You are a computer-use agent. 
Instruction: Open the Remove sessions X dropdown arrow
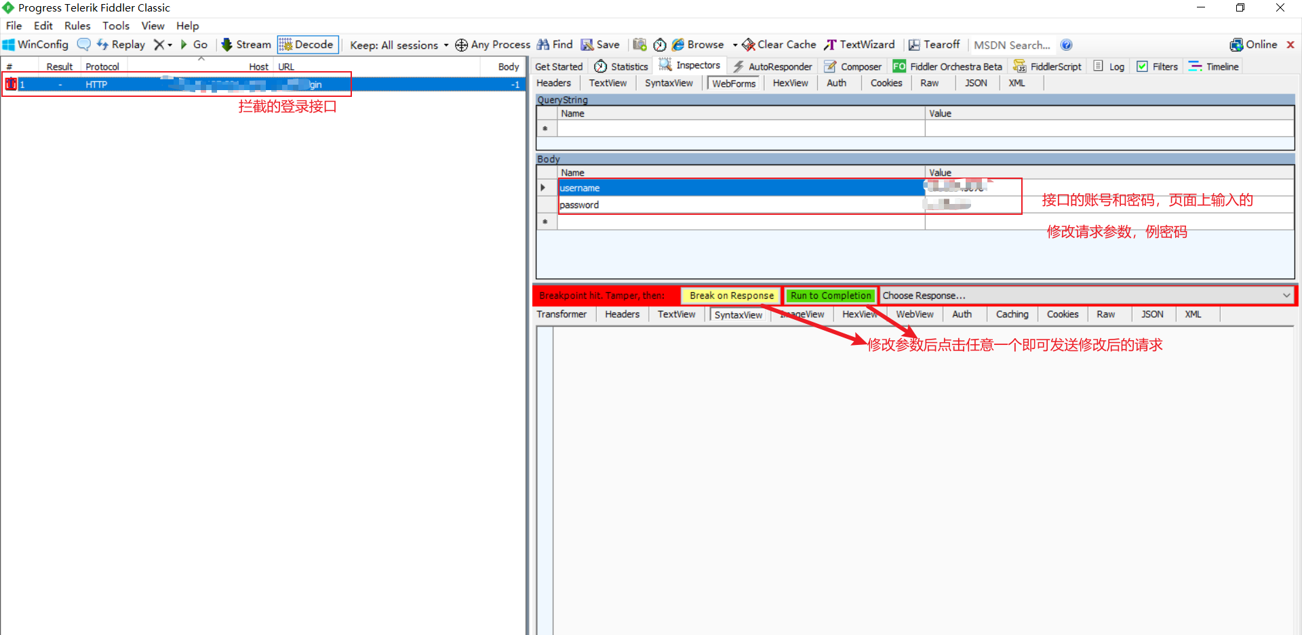170,45
